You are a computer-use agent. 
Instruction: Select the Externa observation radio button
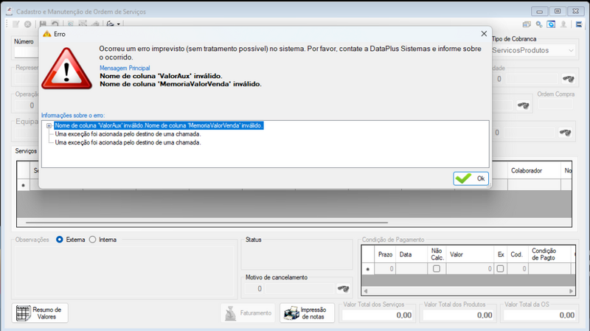click(60, 240)
